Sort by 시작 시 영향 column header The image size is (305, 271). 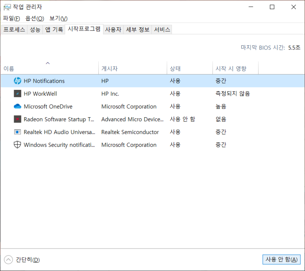[x=235, y=68]
